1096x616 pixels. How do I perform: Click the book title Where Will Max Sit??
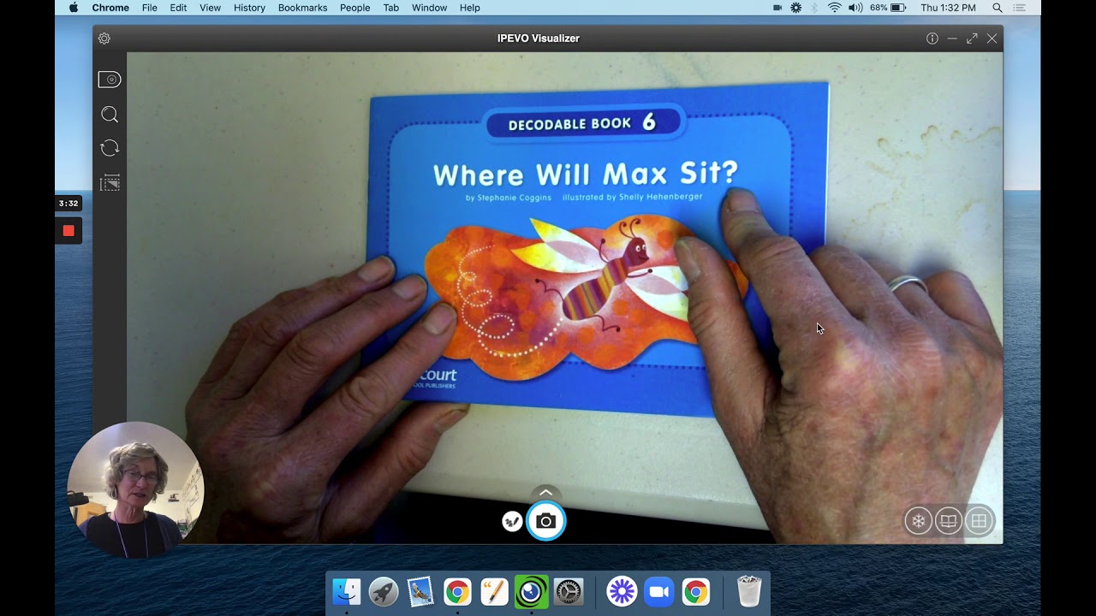click(585, 175)
